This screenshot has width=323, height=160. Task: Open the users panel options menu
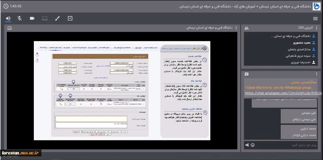pos(317,28)
